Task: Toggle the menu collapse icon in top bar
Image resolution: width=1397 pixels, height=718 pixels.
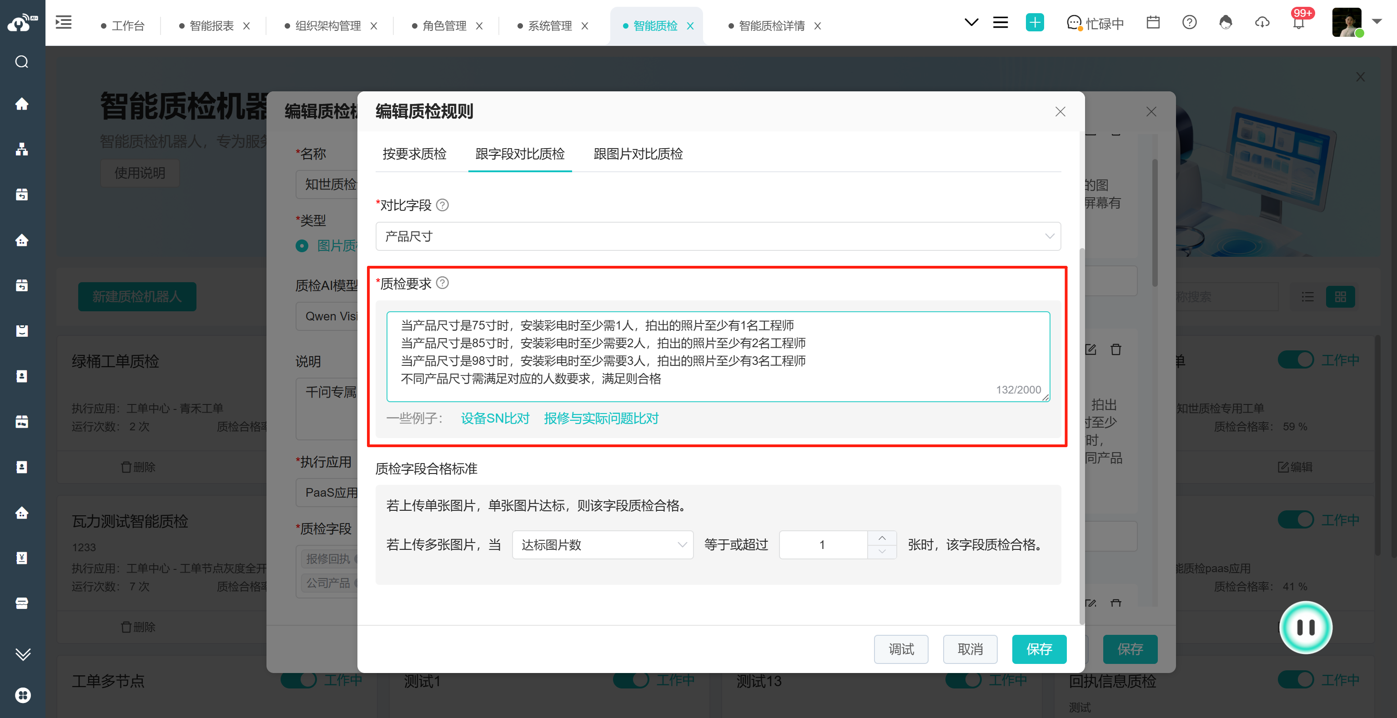Action: [64, 23]
